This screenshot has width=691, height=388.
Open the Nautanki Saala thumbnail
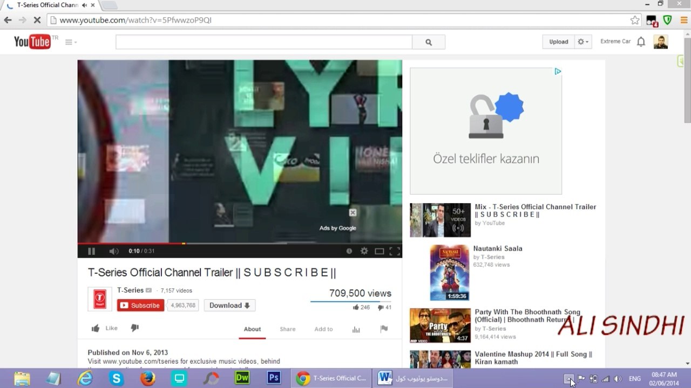tap(450, 273)
